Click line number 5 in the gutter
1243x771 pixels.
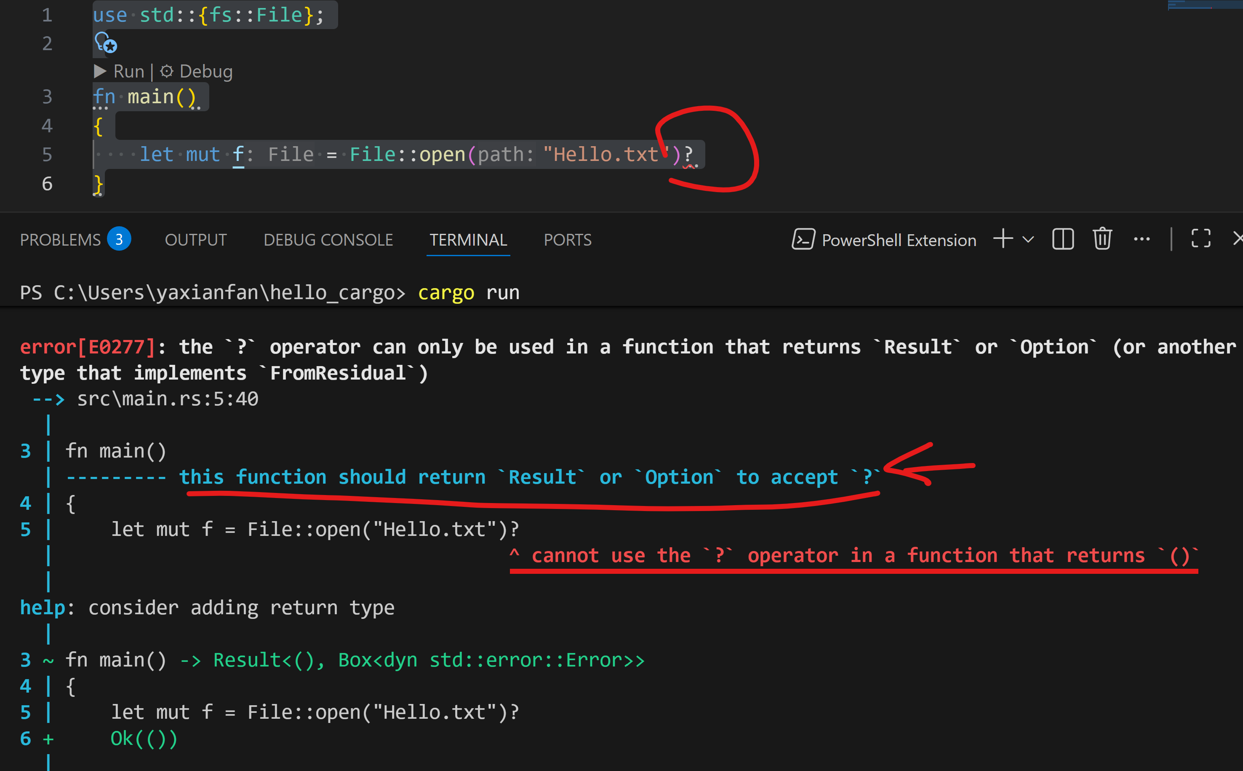pyautogui.click(x=47, y=155)
